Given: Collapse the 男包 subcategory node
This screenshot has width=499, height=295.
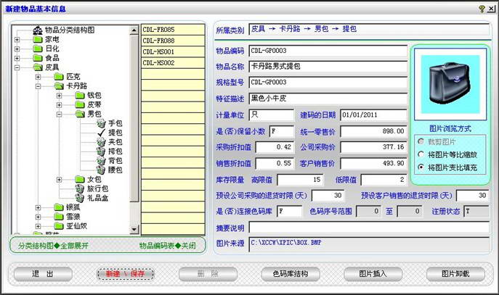Looking at the screenshot, I should 59,114.
